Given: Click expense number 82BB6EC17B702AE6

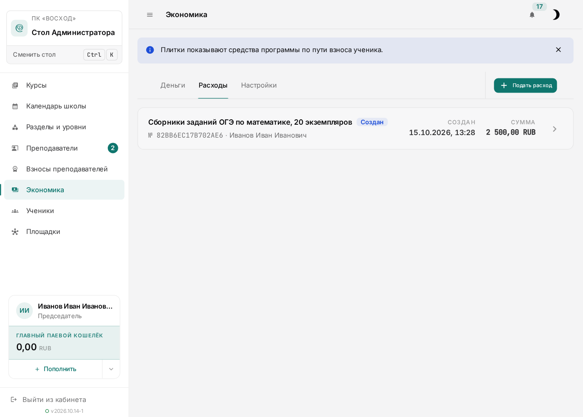Looking at the screenshot, I should coord(190,136).
